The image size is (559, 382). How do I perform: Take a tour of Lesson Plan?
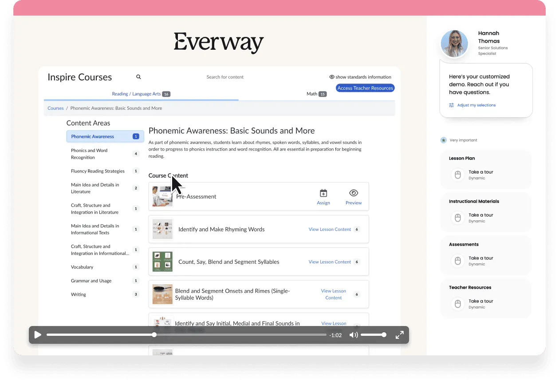click(x=481, y=172)
